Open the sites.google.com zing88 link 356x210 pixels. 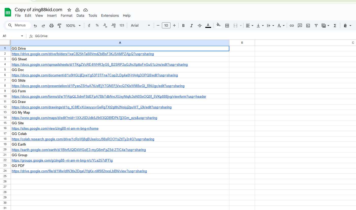[x=55, y=128]
